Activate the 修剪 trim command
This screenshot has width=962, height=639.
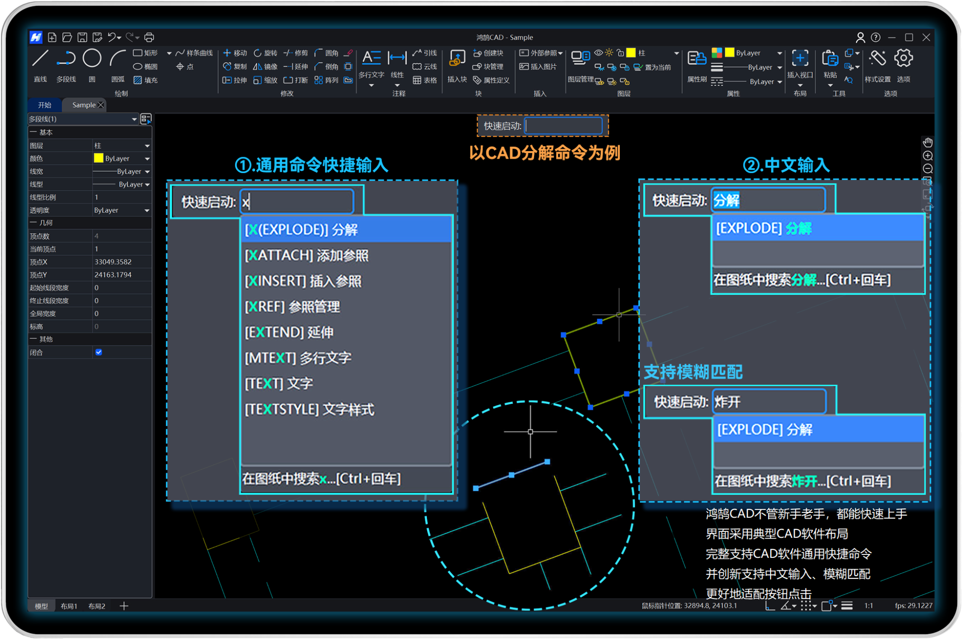tap(296, 53)
